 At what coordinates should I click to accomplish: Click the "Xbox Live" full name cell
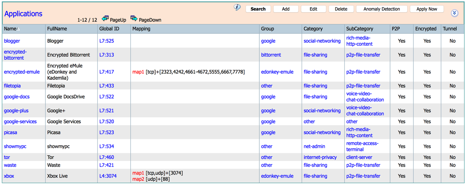pyautogui.click(x=58, y=176)
